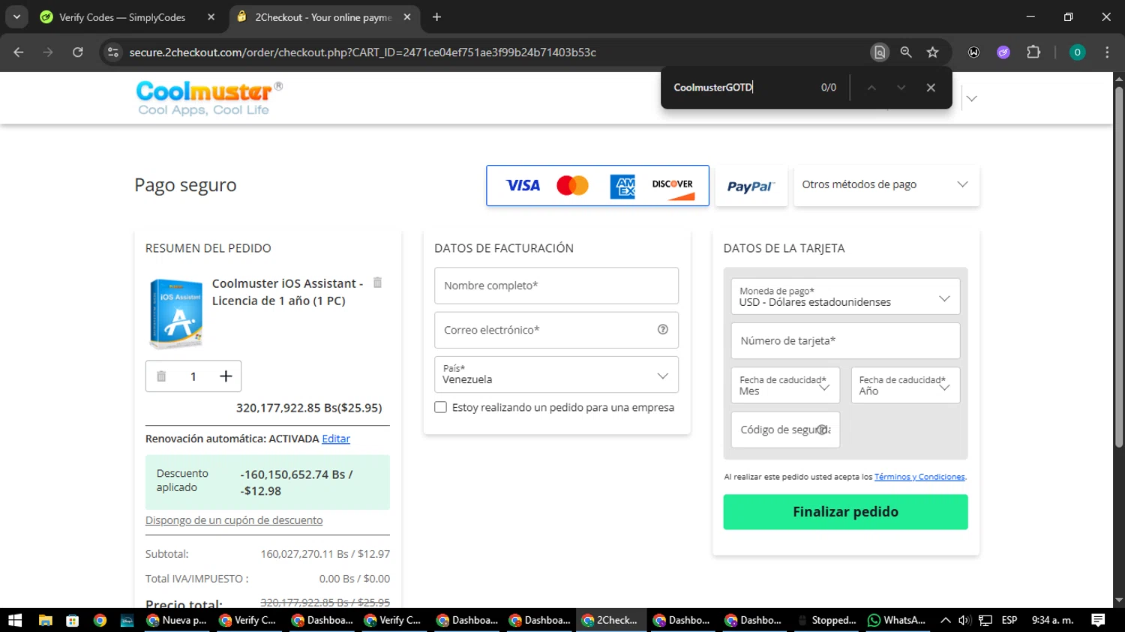This screenshot has width=1125, height=632.
Task: Select the 2Checkout browser tab
Action: click(322, 17)
